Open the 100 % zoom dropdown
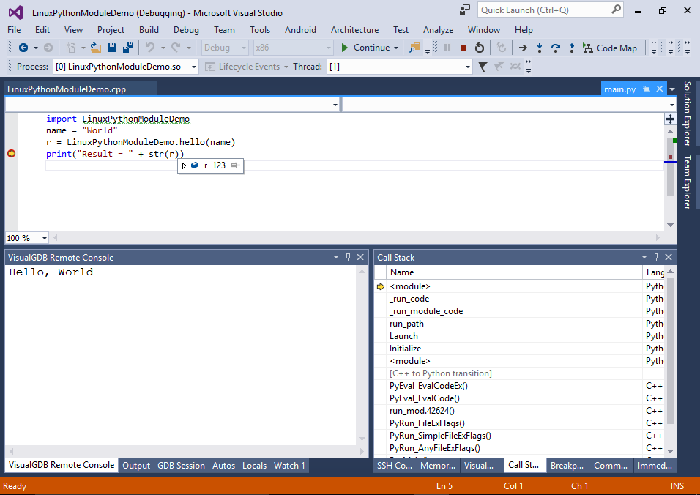 click(x=44, y=238)
